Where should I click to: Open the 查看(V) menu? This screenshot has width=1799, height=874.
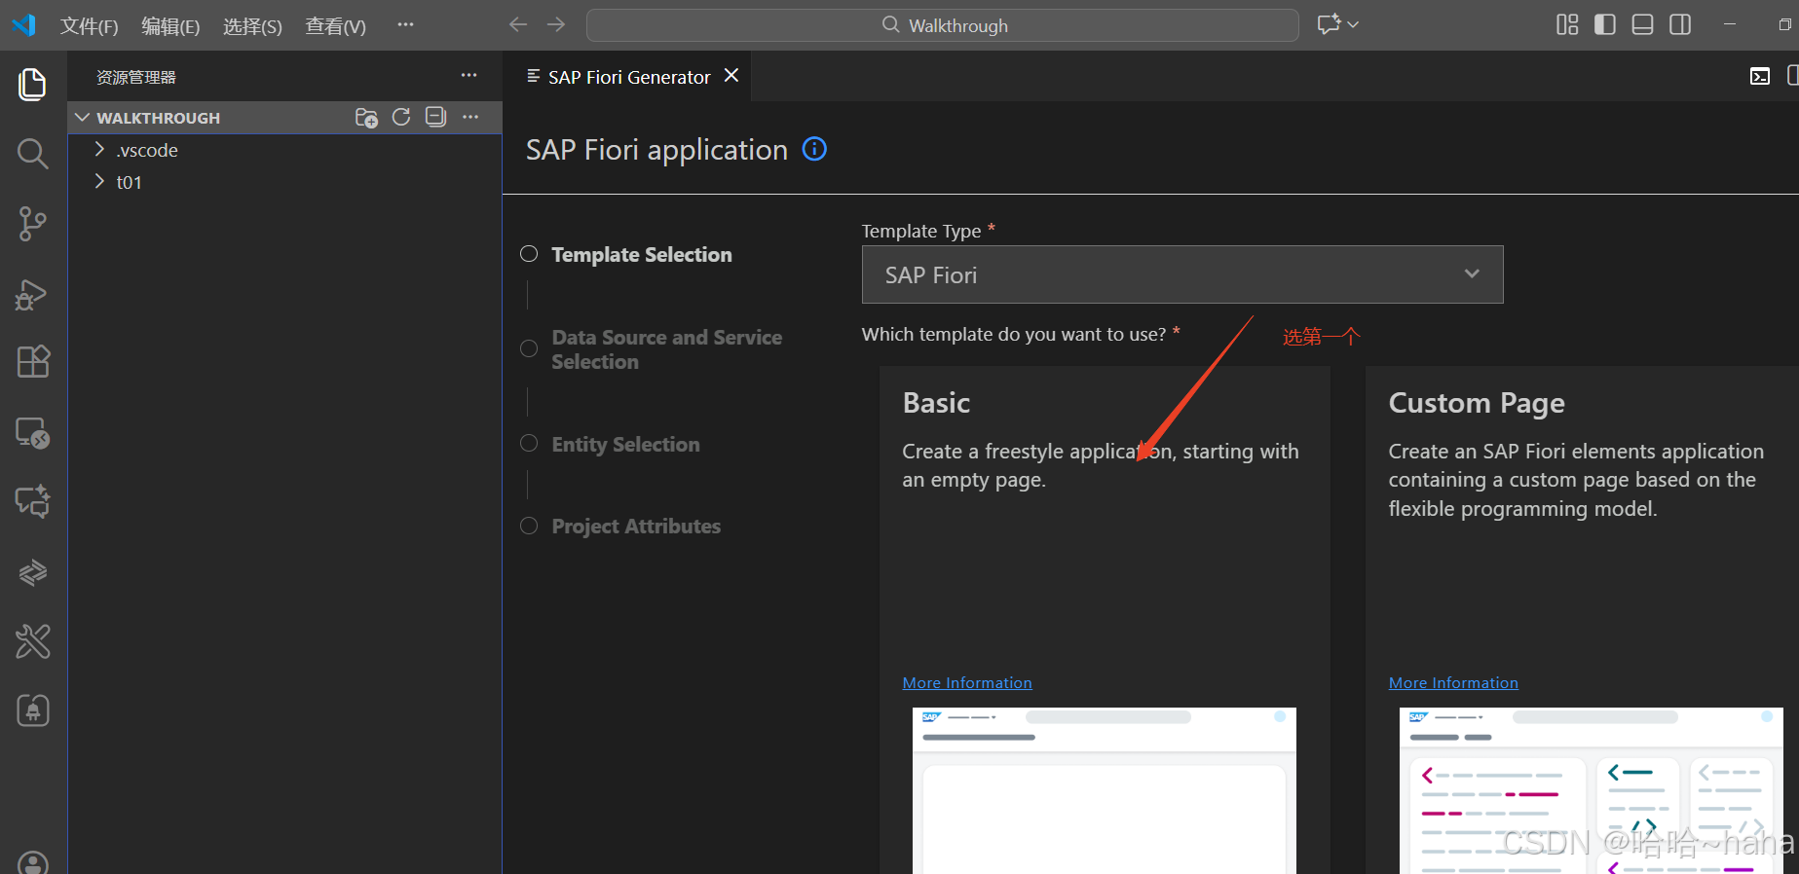(335, 26)
